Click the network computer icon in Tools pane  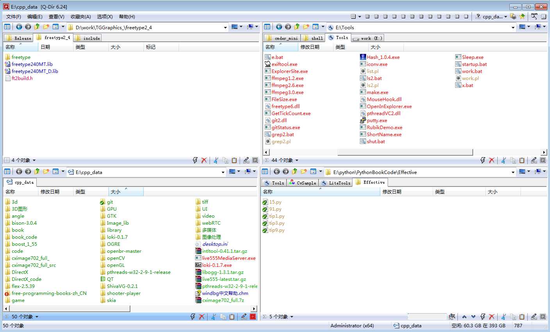tap(538, 27)
